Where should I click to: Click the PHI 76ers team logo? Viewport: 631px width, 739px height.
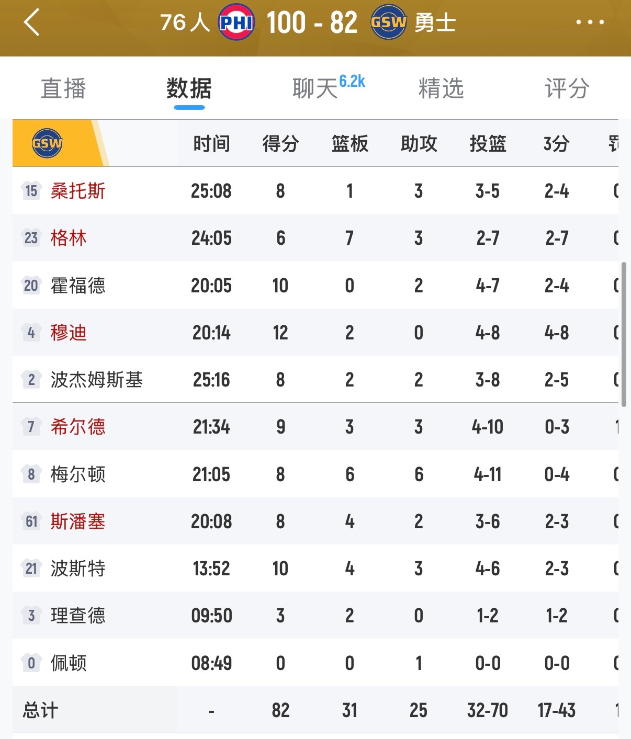235,21
